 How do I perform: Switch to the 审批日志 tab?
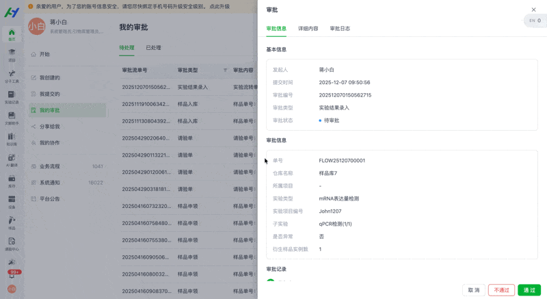tap(340, 29)
